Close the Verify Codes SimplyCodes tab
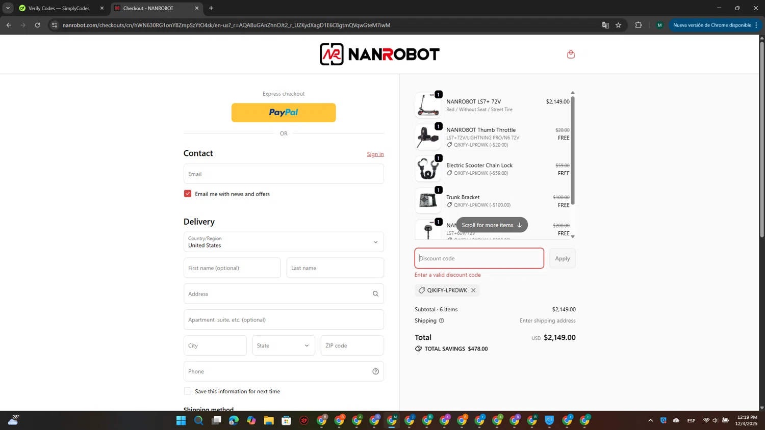The image size is (765, 430). [x=101, y=8]
